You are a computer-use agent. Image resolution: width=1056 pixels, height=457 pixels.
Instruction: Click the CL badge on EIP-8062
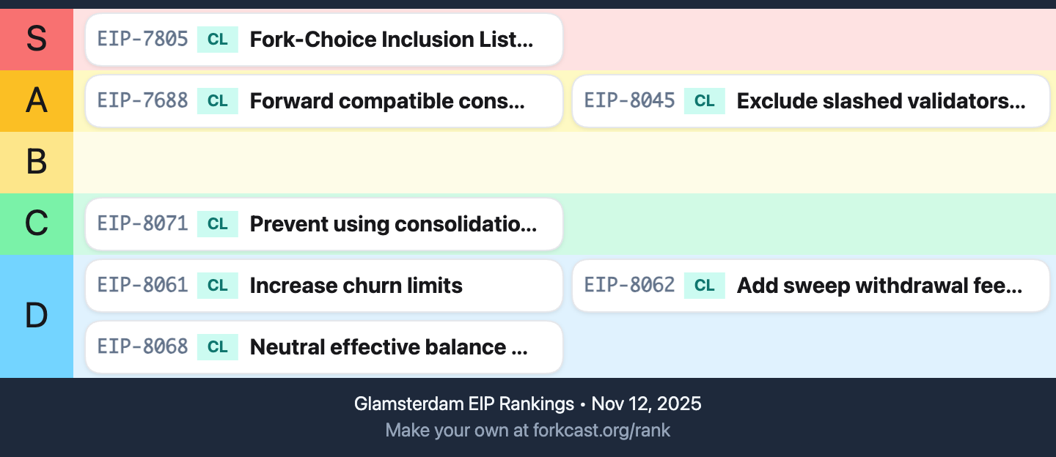click(x=705, y=286)
